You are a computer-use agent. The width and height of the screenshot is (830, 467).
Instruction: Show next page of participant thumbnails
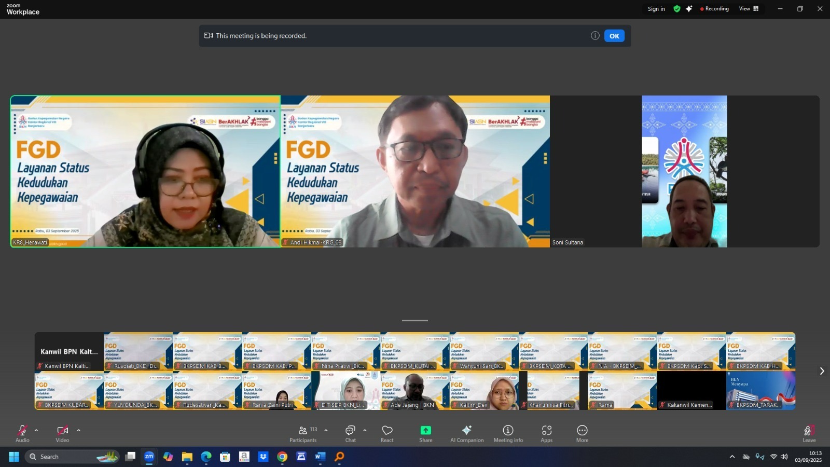coord(822,371)
